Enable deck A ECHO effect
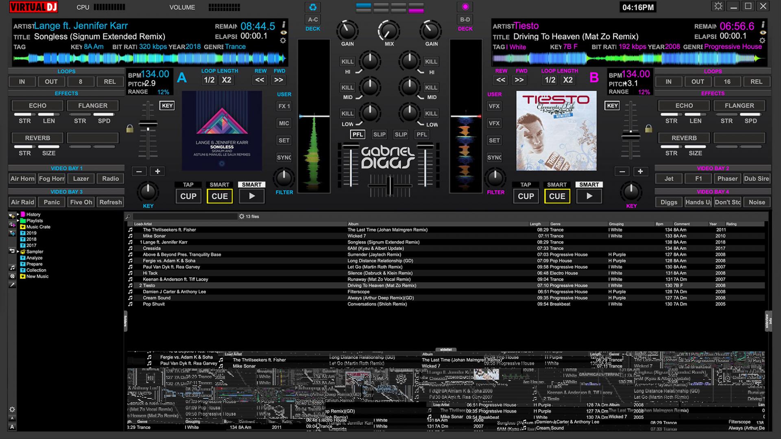This screenshot has width=781, height=439. tap(37, 105)
